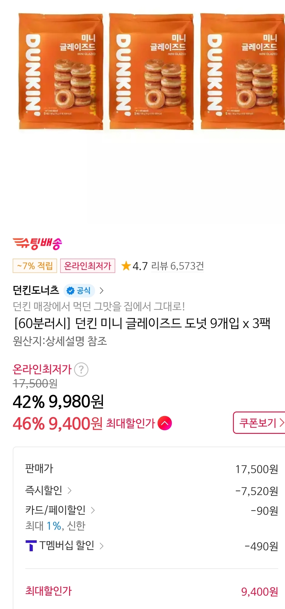Click the blue 공식 verified badge
This screenshot has height=609, width=285.
point(79,290)
